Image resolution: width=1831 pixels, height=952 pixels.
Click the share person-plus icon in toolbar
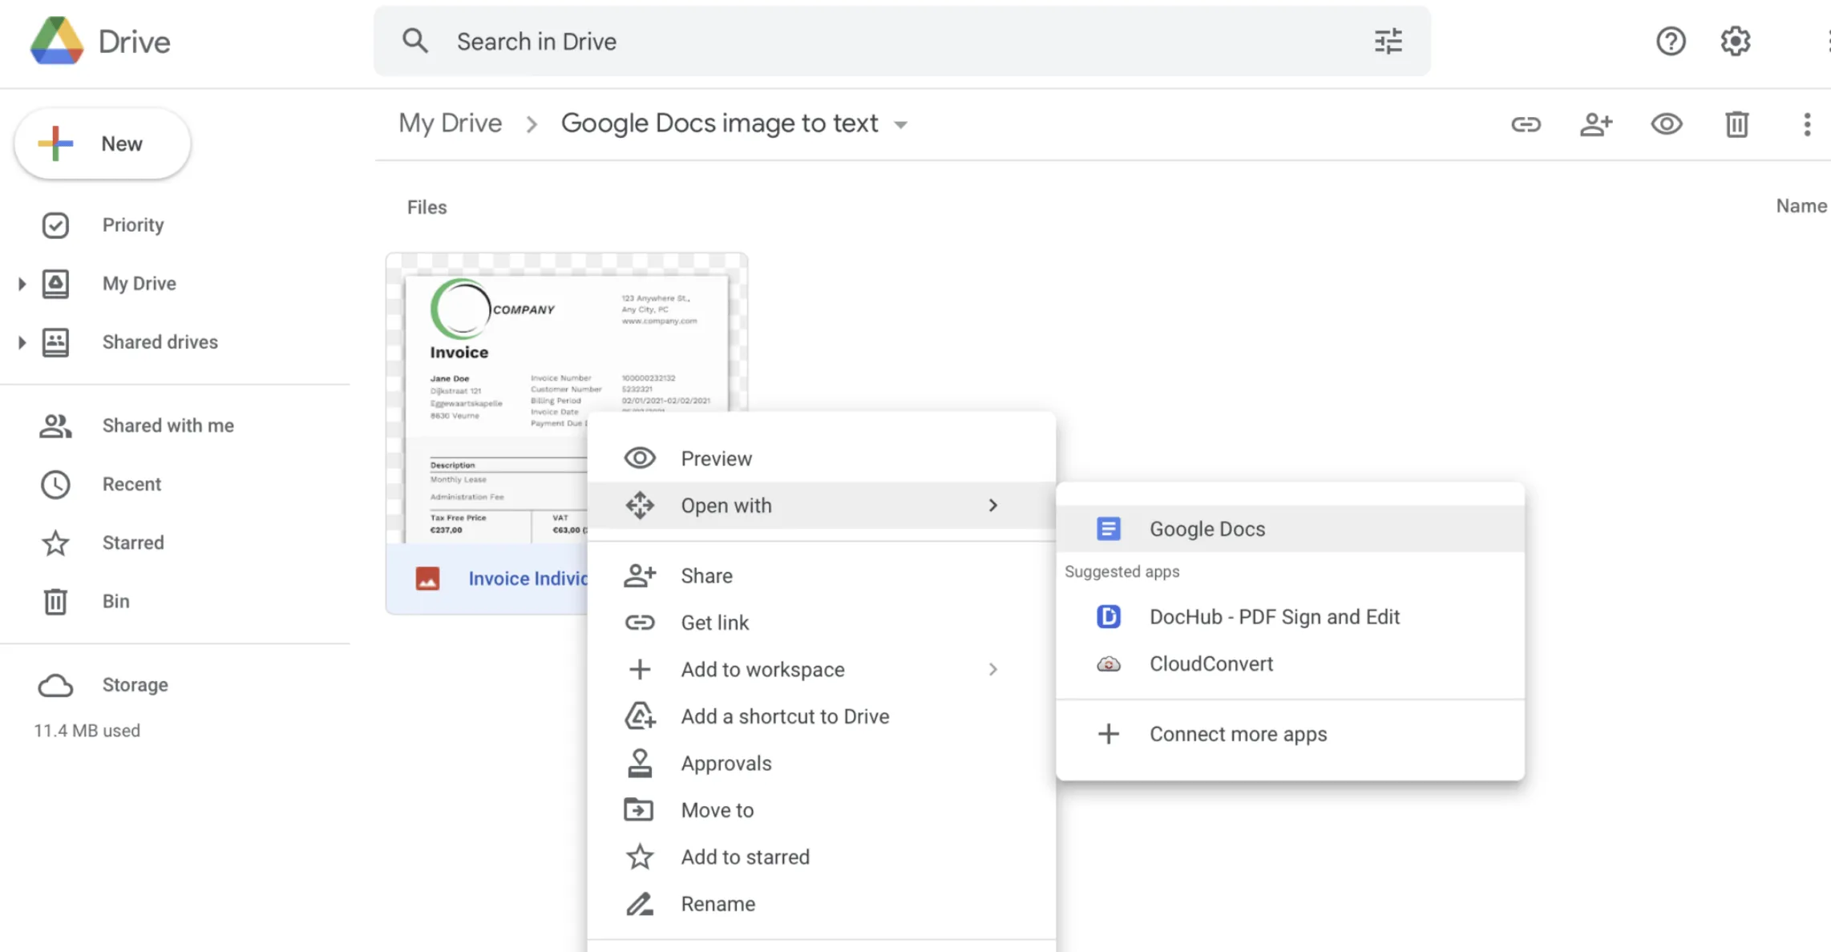point(1596,123)
